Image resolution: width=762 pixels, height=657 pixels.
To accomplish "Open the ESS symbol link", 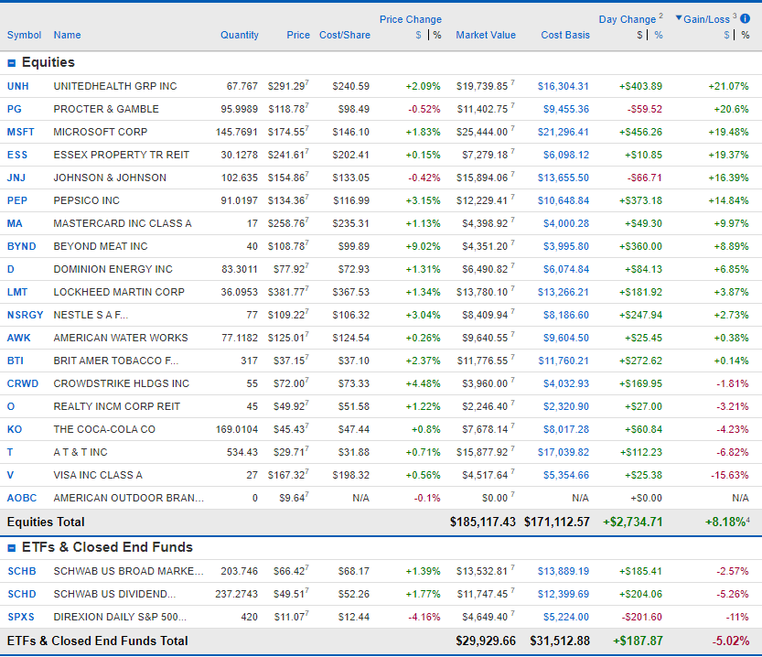I will coord(17,155).
